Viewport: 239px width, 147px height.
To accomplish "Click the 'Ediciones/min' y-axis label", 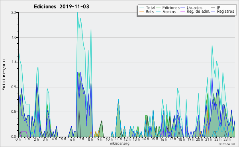I will (x=4, y=75).
